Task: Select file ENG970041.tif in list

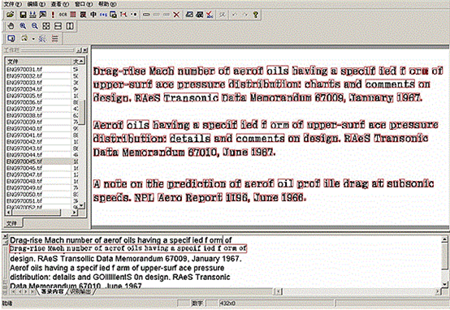Action: pos(24,136)
